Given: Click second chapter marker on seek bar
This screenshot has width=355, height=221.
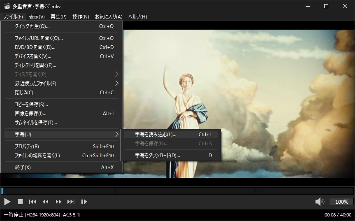Looking at the screenshot, I should [256, 191].
